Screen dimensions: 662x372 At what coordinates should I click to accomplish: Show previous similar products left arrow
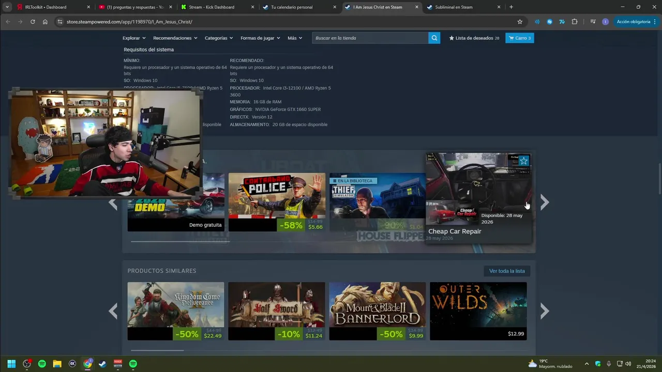(113, 311)
